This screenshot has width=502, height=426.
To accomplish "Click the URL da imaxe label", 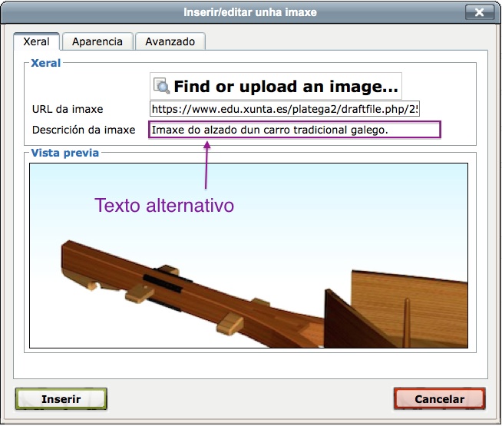I will pos(68,109).
